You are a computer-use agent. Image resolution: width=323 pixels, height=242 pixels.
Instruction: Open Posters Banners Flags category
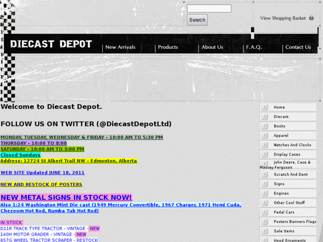(x=288, y=222)
